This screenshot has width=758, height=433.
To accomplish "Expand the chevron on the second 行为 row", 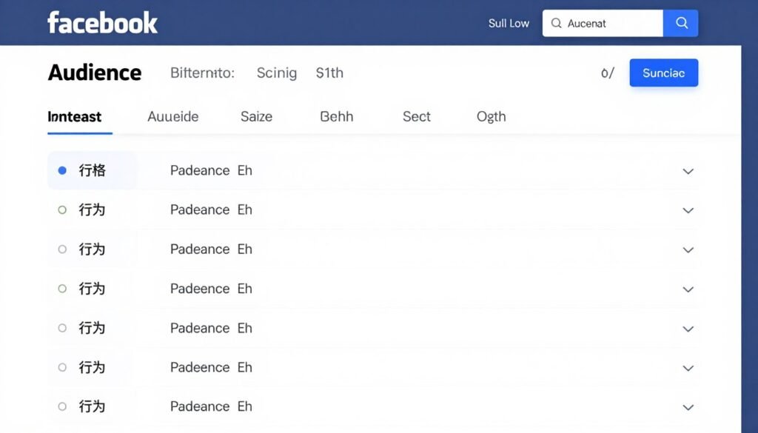I will [x=688, y=249].
